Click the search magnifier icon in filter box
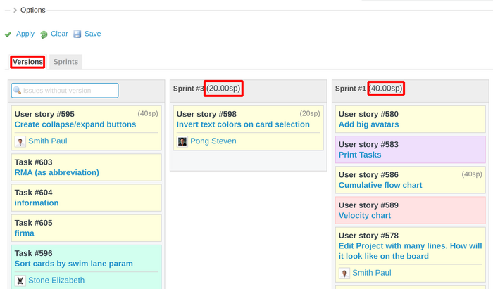493x289 pixels. (x=18, y=91)
